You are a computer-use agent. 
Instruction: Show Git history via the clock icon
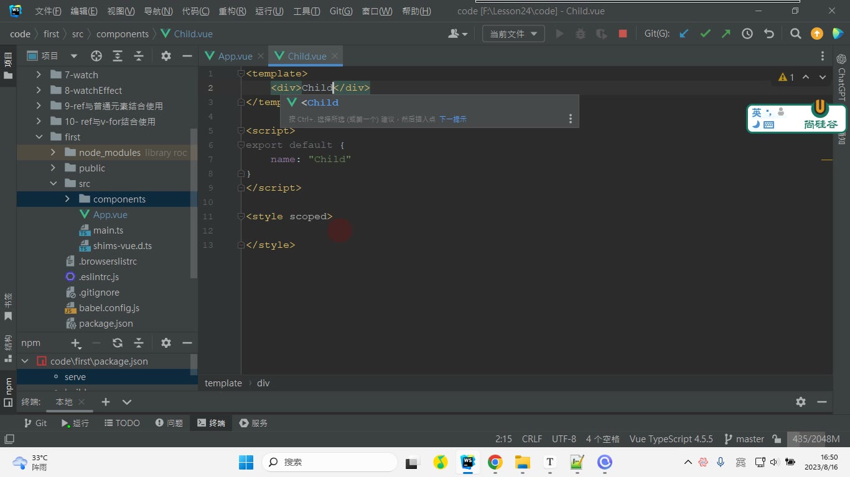coord(747,34)
